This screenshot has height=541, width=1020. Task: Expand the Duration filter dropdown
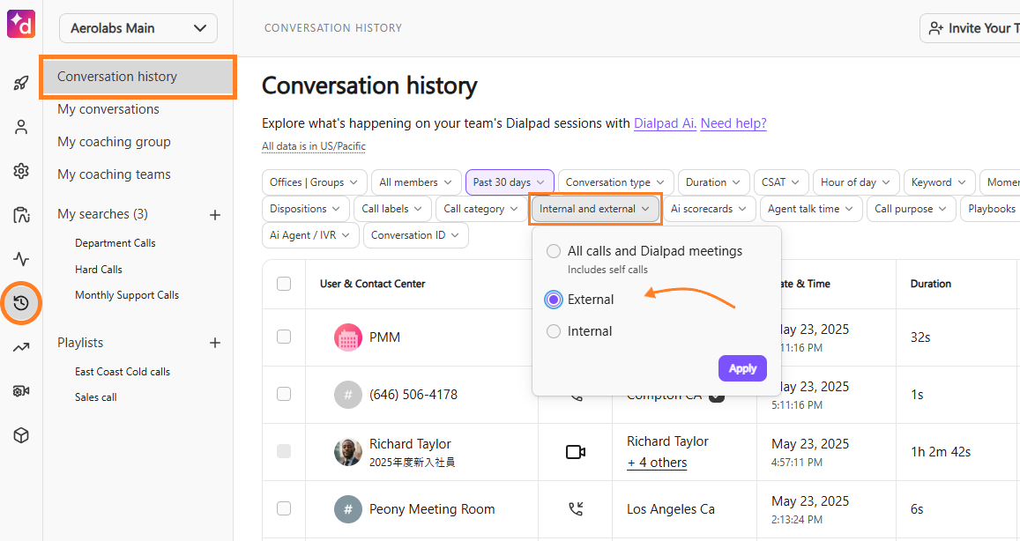point(713,182)
